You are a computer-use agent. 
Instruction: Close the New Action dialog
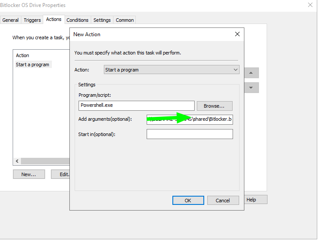[x=237, y=34]
